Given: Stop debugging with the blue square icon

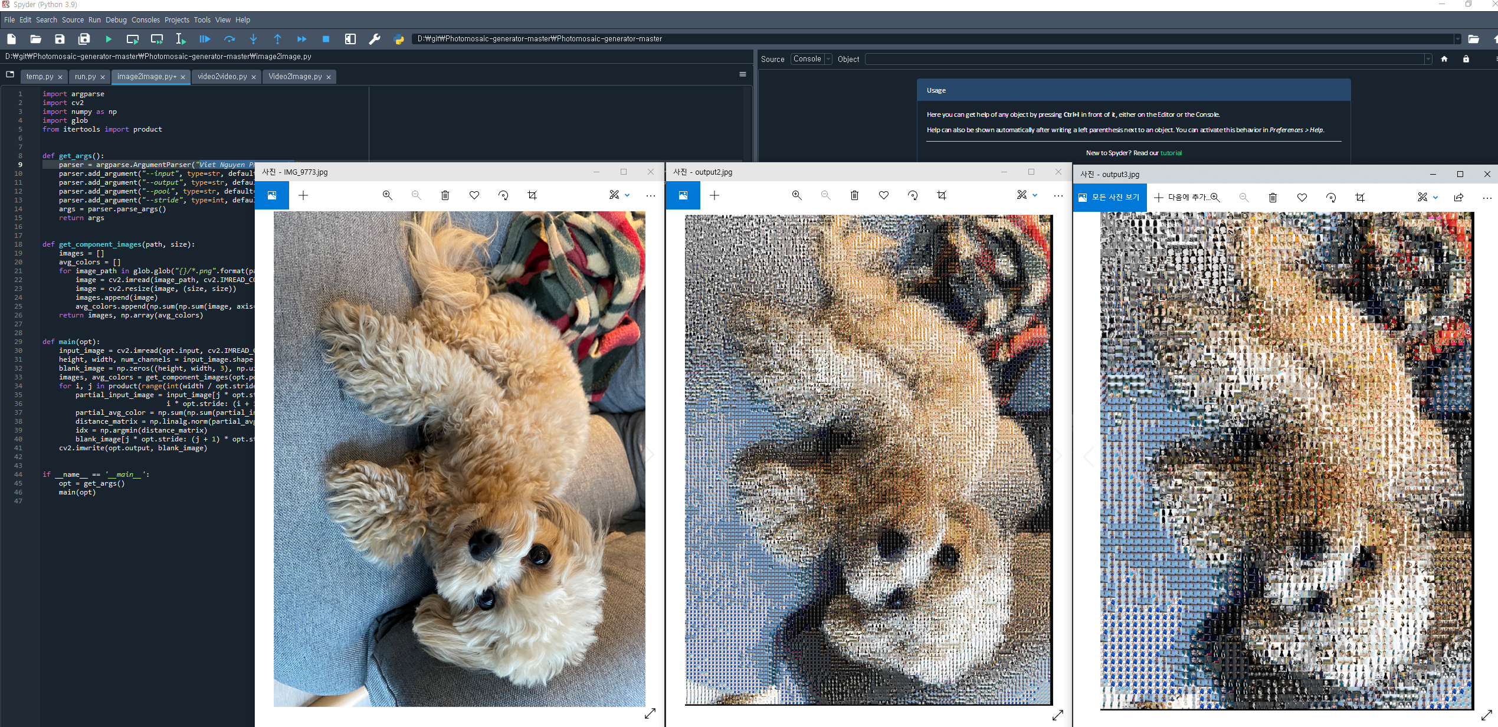Looking at the screenshot, I should coord(326,39).
